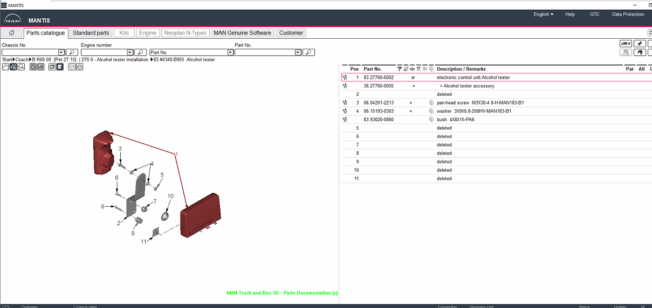Add part 83.27760-6002 to shopping cart
The height and width of the screenshot is (308, 652).
[345, 78]
